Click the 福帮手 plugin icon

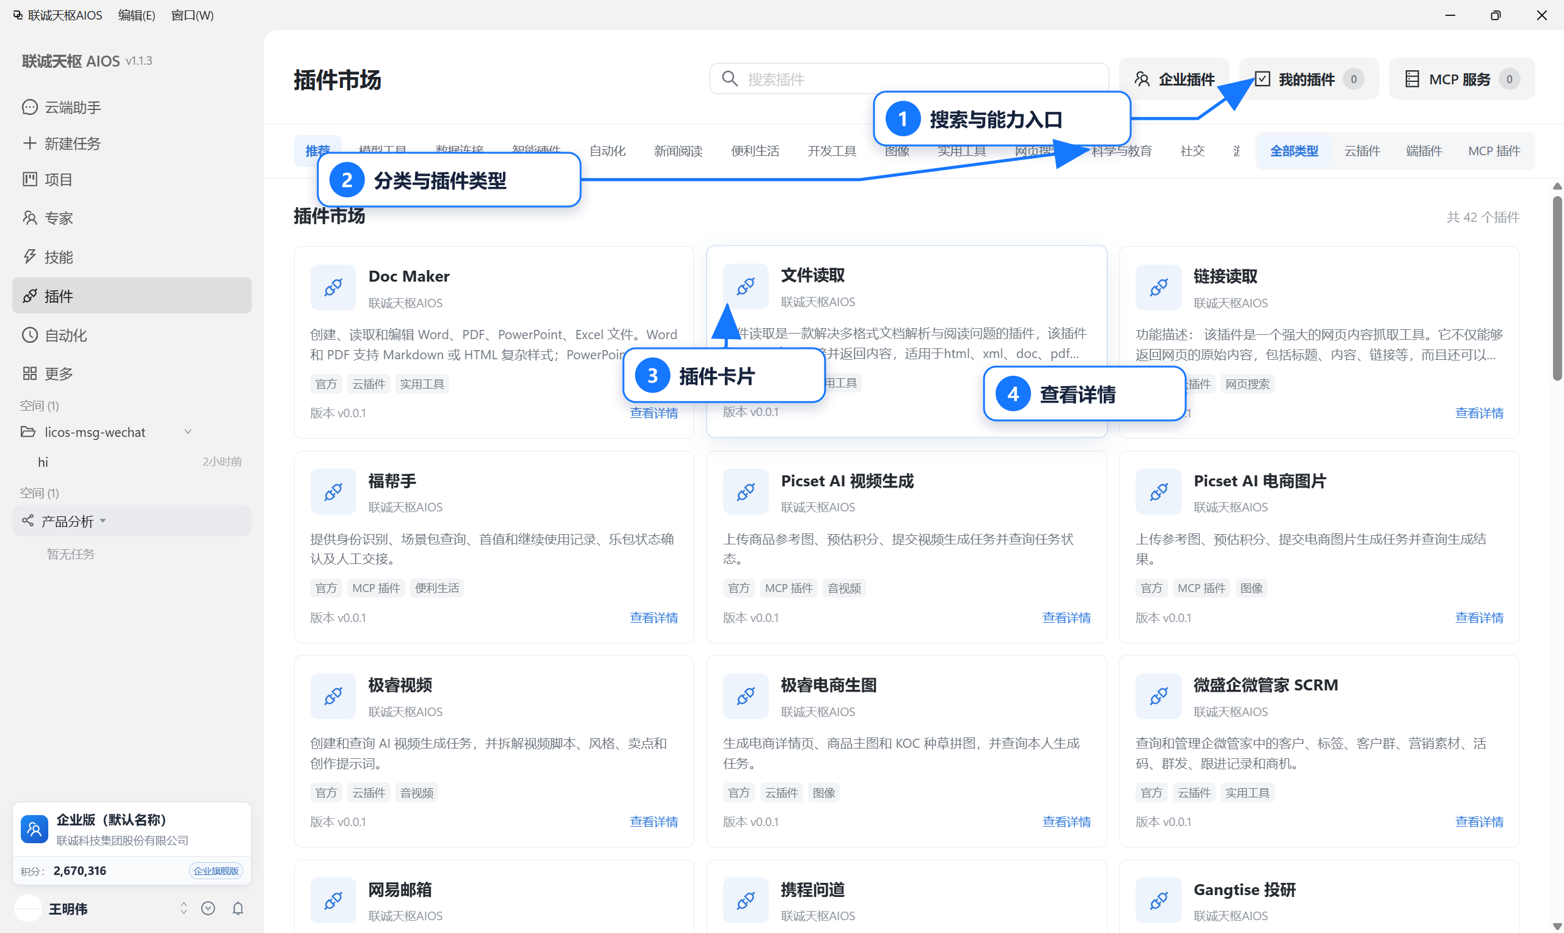[333, 492]
